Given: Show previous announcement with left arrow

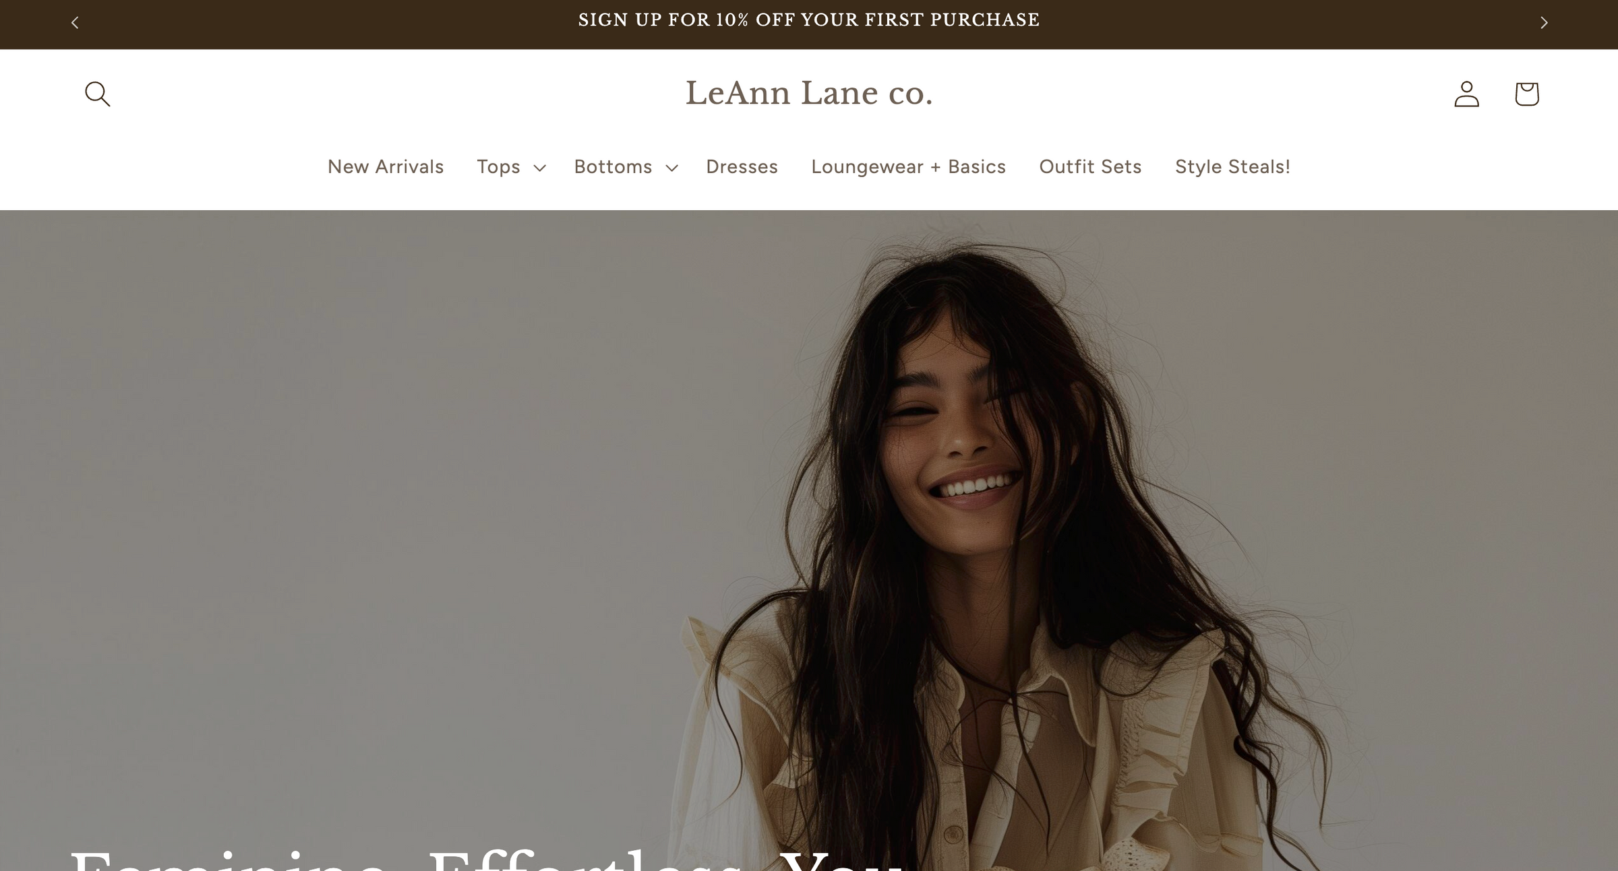Looking at the screenshot, I should 75,23.
